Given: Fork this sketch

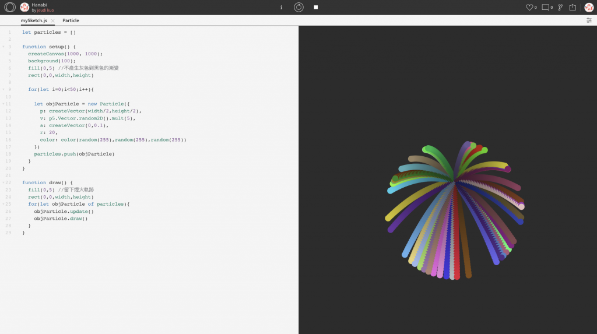Looking at the screenshot, I should click(x=560, y=7).
